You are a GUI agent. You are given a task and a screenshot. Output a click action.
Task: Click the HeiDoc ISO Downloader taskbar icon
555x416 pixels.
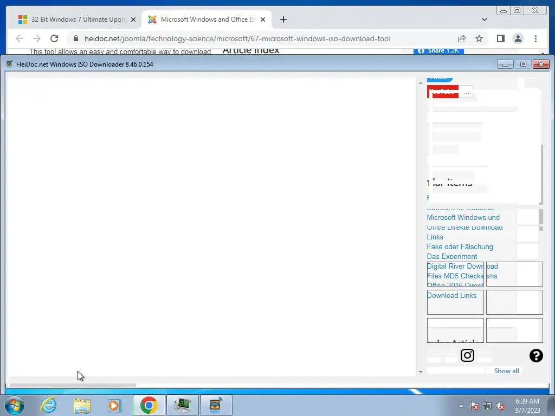[216, 405]
